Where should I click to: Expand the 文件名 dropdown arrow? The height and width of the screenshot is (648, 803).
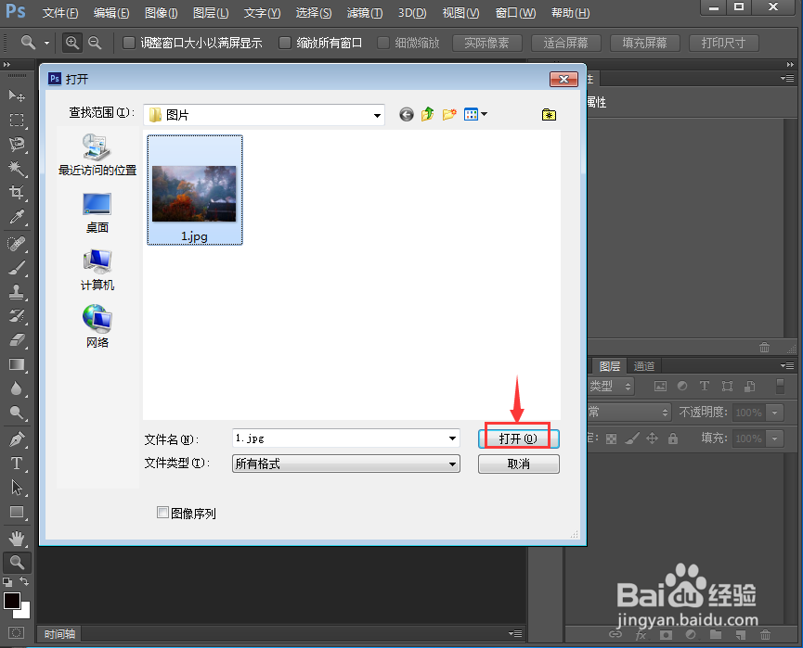pyautogui.click(x=452, y=438)
